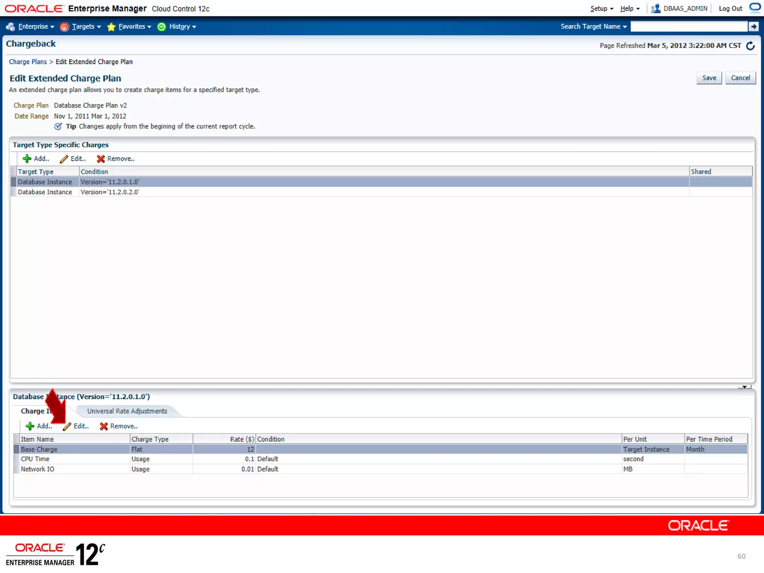Click the green Add icon for charge items

click(30, 426)
